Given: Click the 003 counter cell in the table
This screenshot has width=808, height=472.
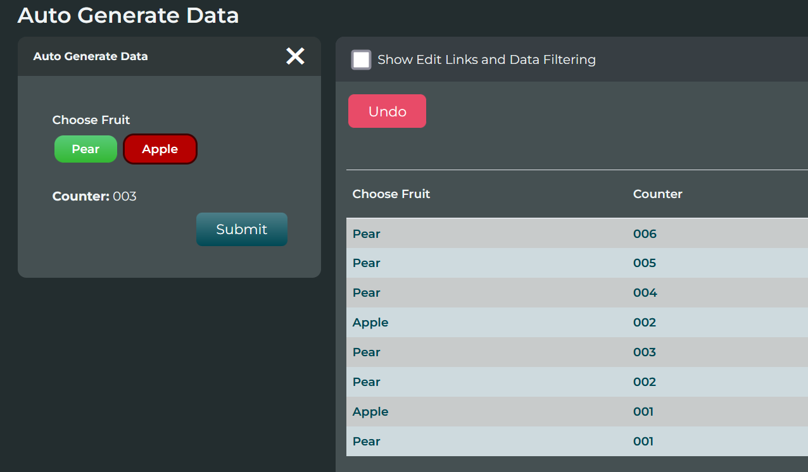Looking at the screenshot, I should coord(645,352).
